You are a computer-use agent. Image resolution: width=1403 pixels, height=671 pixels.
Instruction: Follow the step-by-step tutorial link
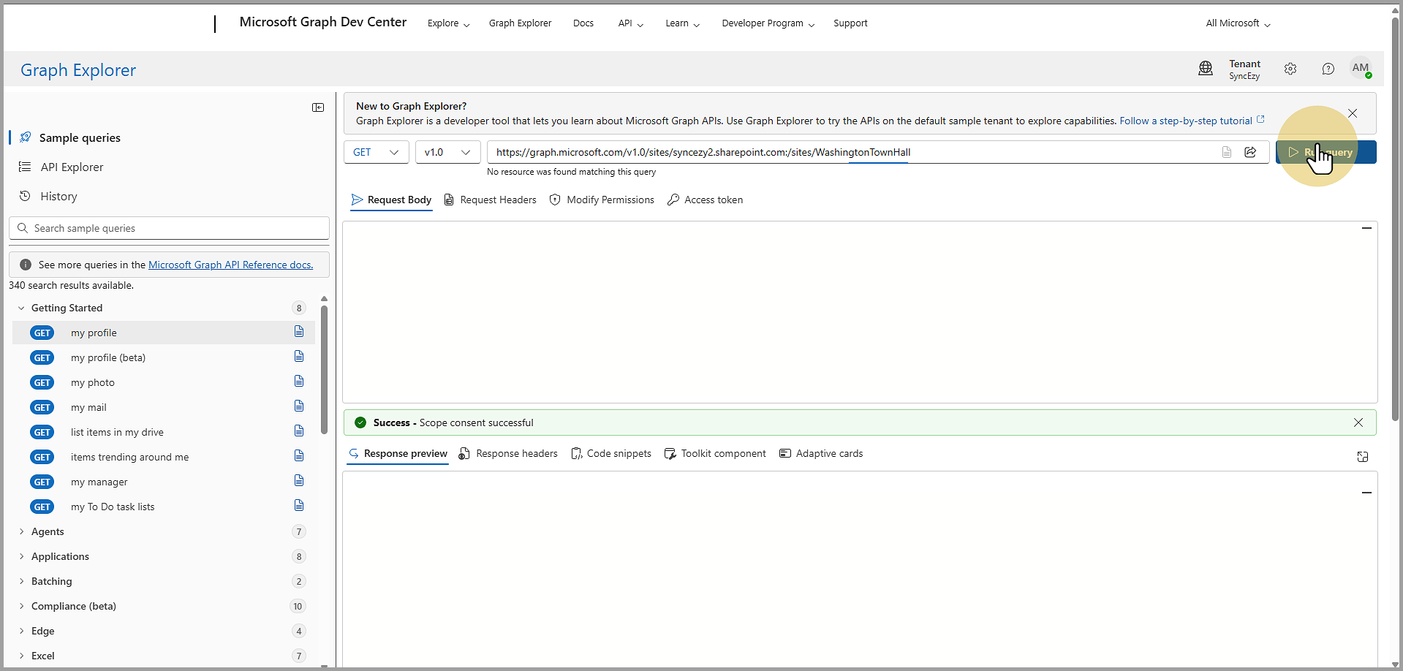pos(1184,120)
